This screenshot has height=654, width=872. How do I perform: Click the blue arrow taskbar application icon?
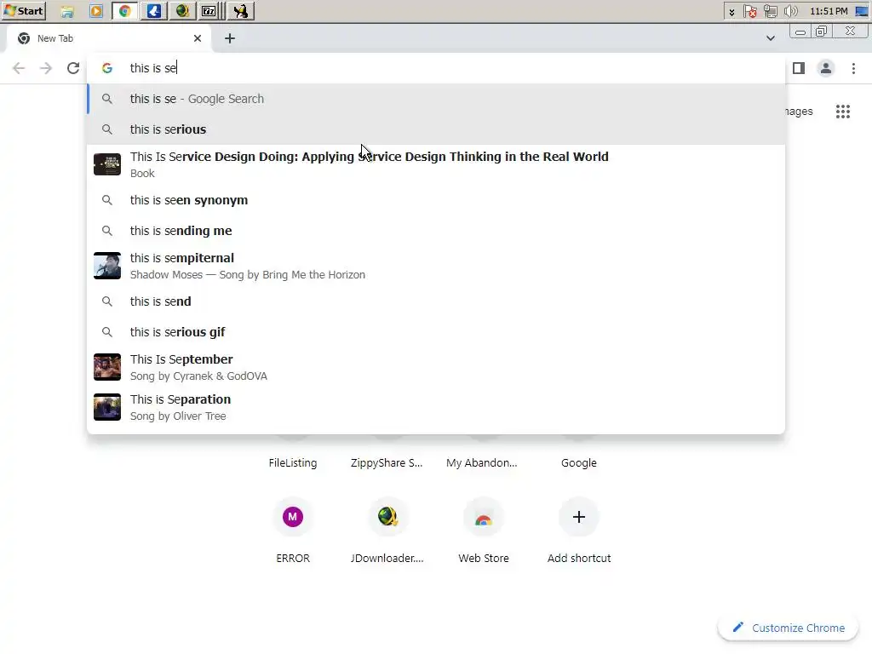[154, 11]
